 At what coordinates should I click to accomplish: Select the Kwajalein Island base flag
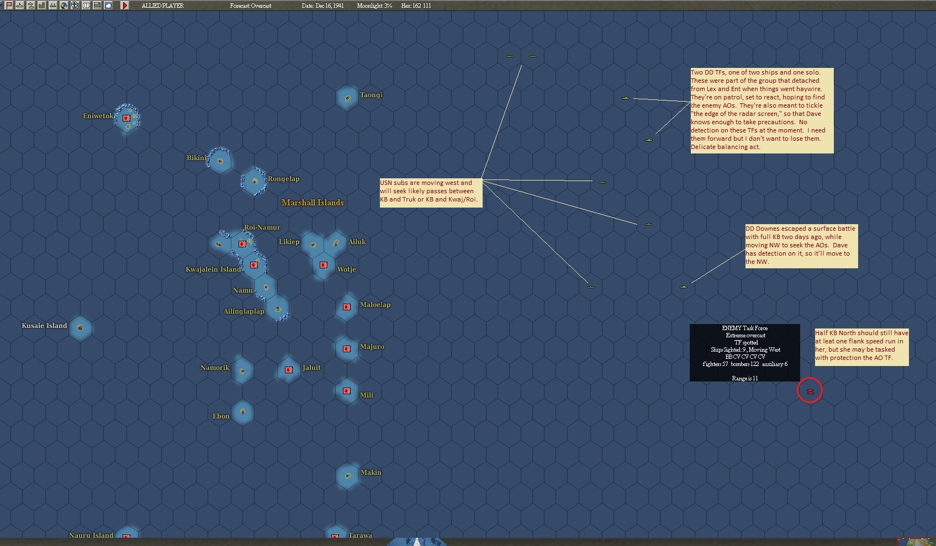point(254,265)
